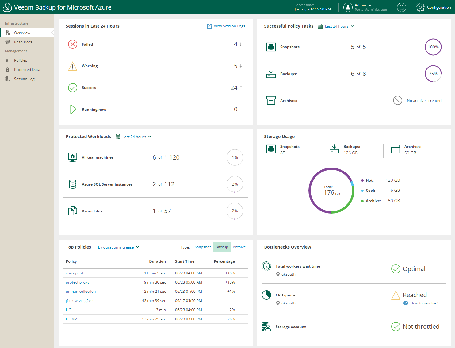
Task: Sort by the Percentage column header
Action: (224, 261)
